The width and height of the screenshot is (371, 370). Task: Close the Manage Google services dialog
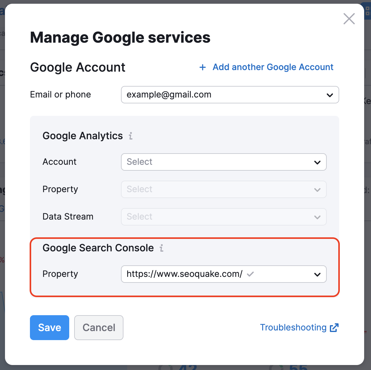tap(349, 19)
